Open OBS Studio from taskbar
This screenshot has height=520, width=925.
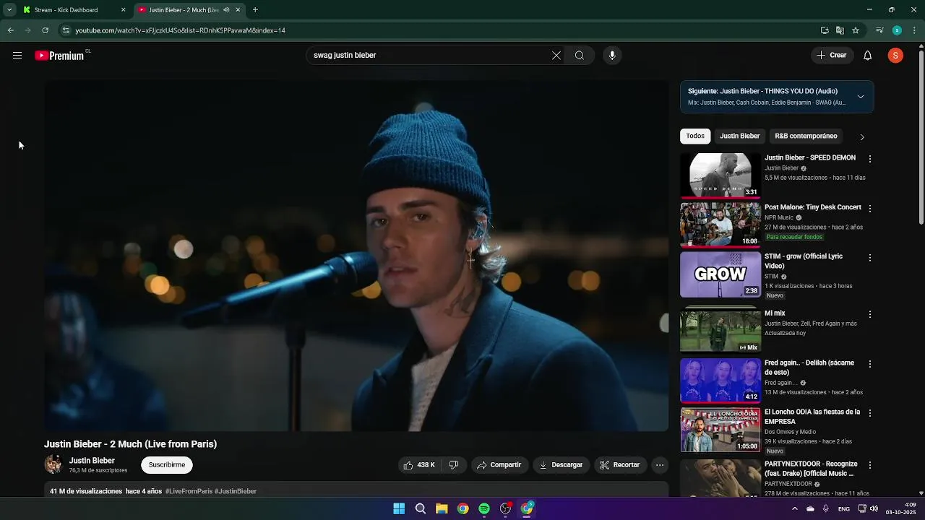[506, 508]
